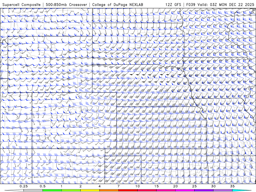Click the green color bar segment after 0.5
256x192 pixels.
[x=52, y=190]
